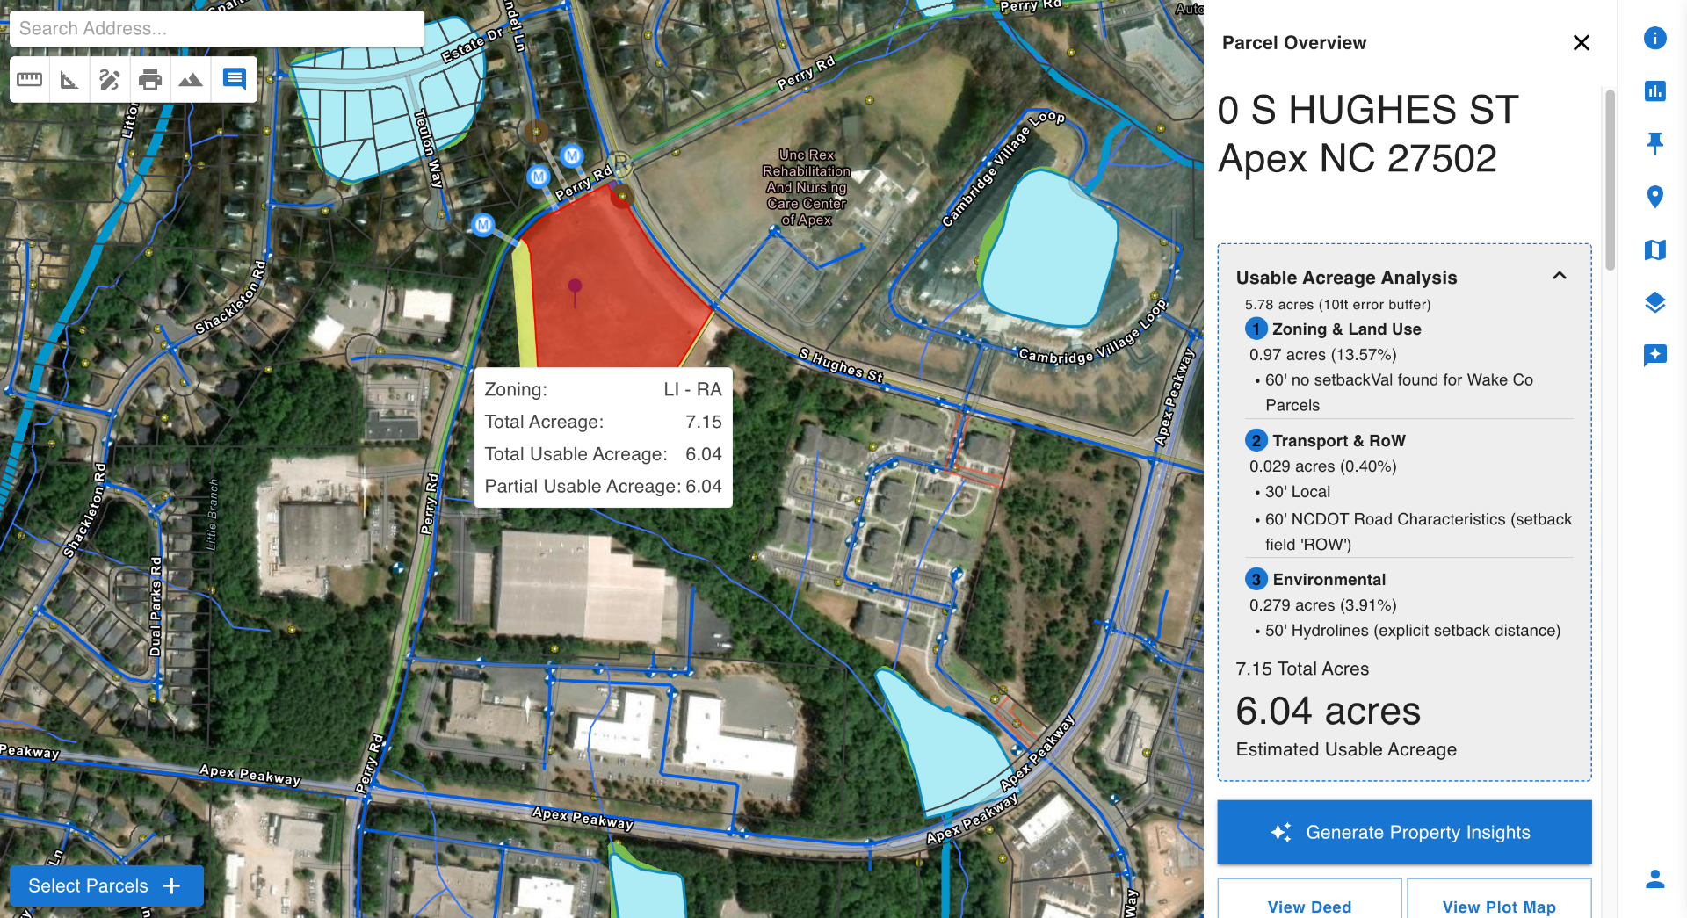Click Generate Property Insights
1687x918 pixels.
1403,832
